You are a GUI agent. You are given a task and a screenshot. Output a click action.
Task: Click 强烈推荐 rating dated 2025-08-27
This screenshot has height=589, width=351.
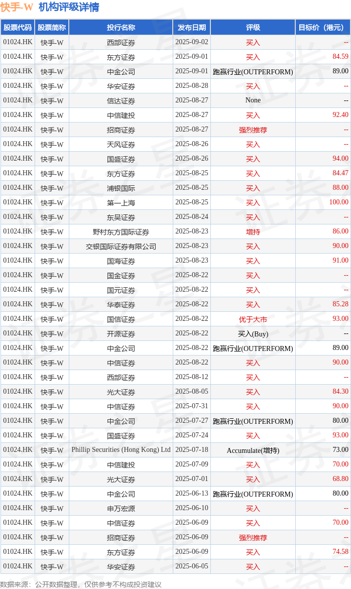pyautogui.click(x=253, y=130)
